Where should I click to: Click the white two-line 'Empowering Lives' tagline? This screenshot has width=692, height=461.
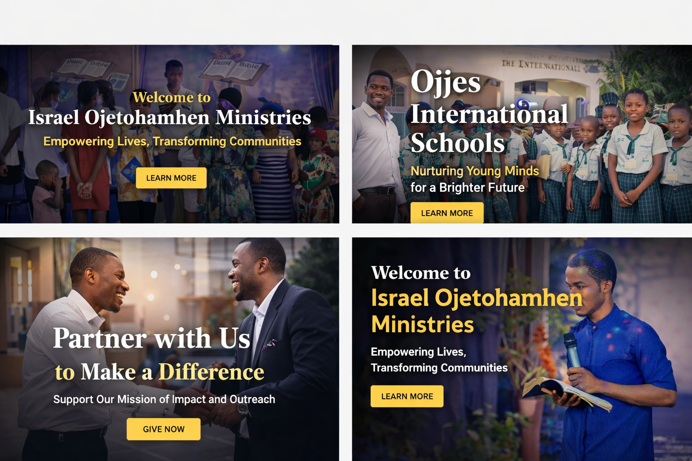coord(439,360)
